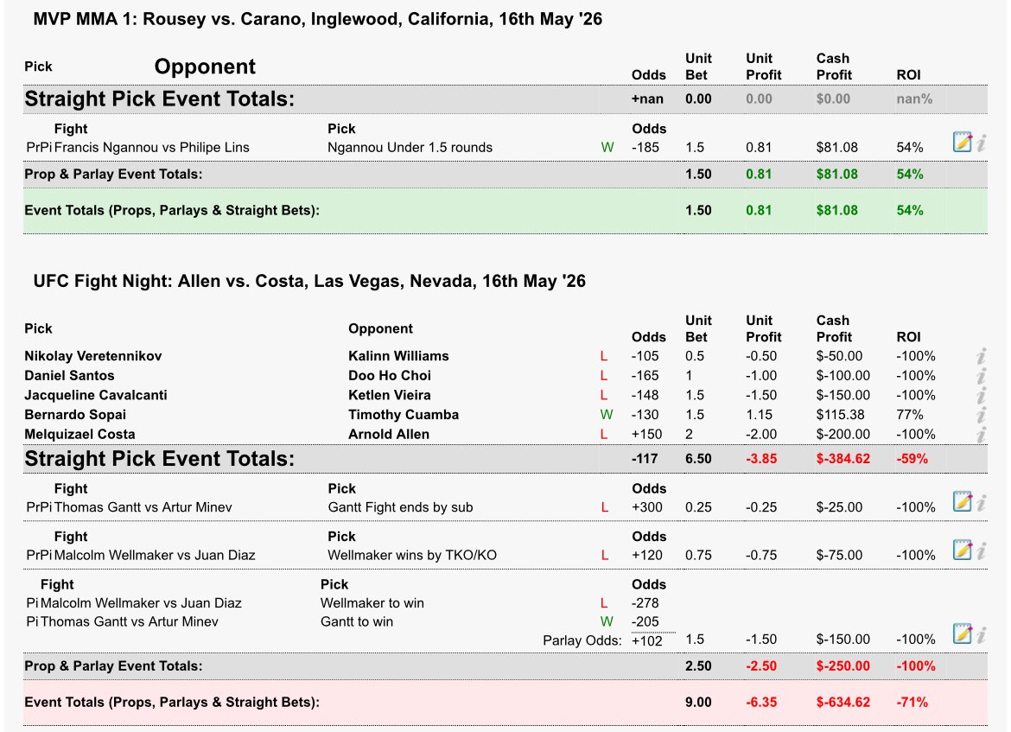The height and width of the screenshot is (732, 1011).
Task: Click -205 odds for Gantt to win
Action: pyautogui.click(x=645, y=621)
